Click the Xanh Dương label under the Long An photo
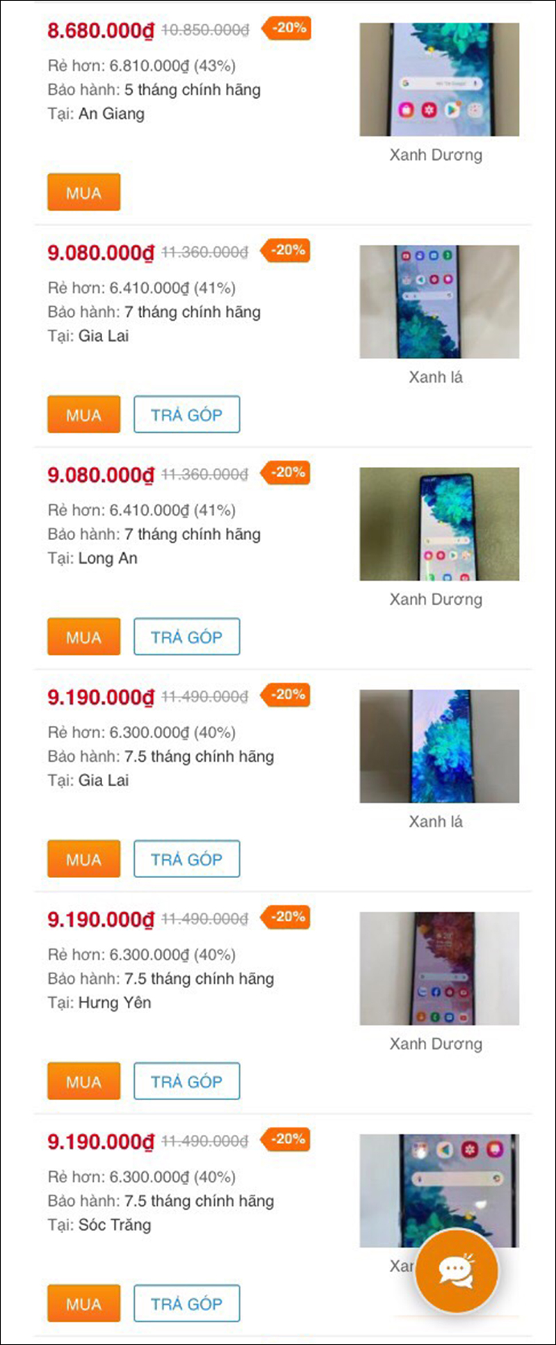The height and width of the screenshot is (1345, 556). [x=436, y=599]
